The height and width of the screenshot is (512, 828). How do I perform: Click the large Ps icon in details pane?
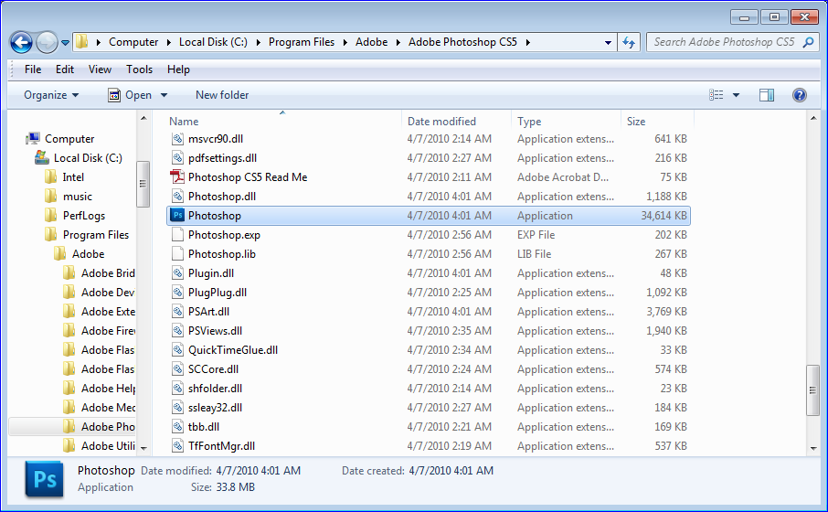(45, 479)
